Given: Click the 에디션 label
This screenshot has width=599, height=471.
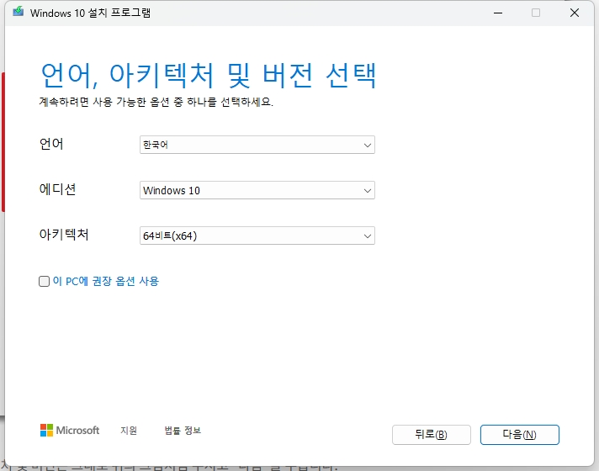Looking at the screenshot, I should point(58,189).
